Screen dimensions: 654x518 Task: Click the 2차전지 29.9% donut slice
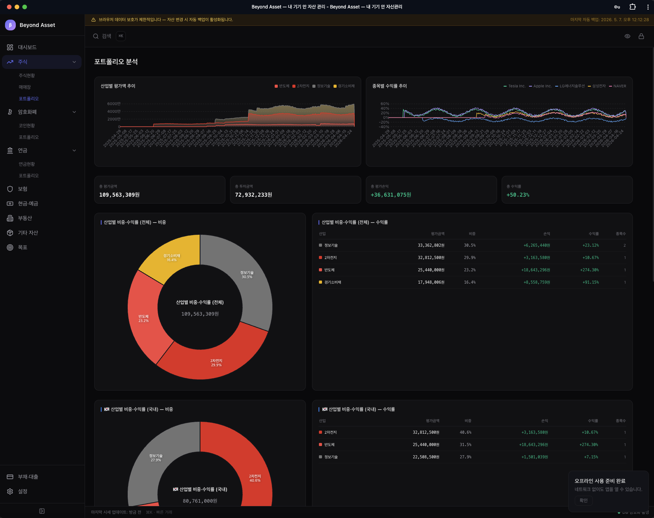[216, 363]
